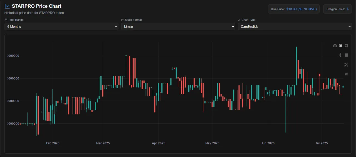The height and width of the screenshot is (157, 356).
Task: Click the long green wick candle dipping lowest in June
Action: 286,114
